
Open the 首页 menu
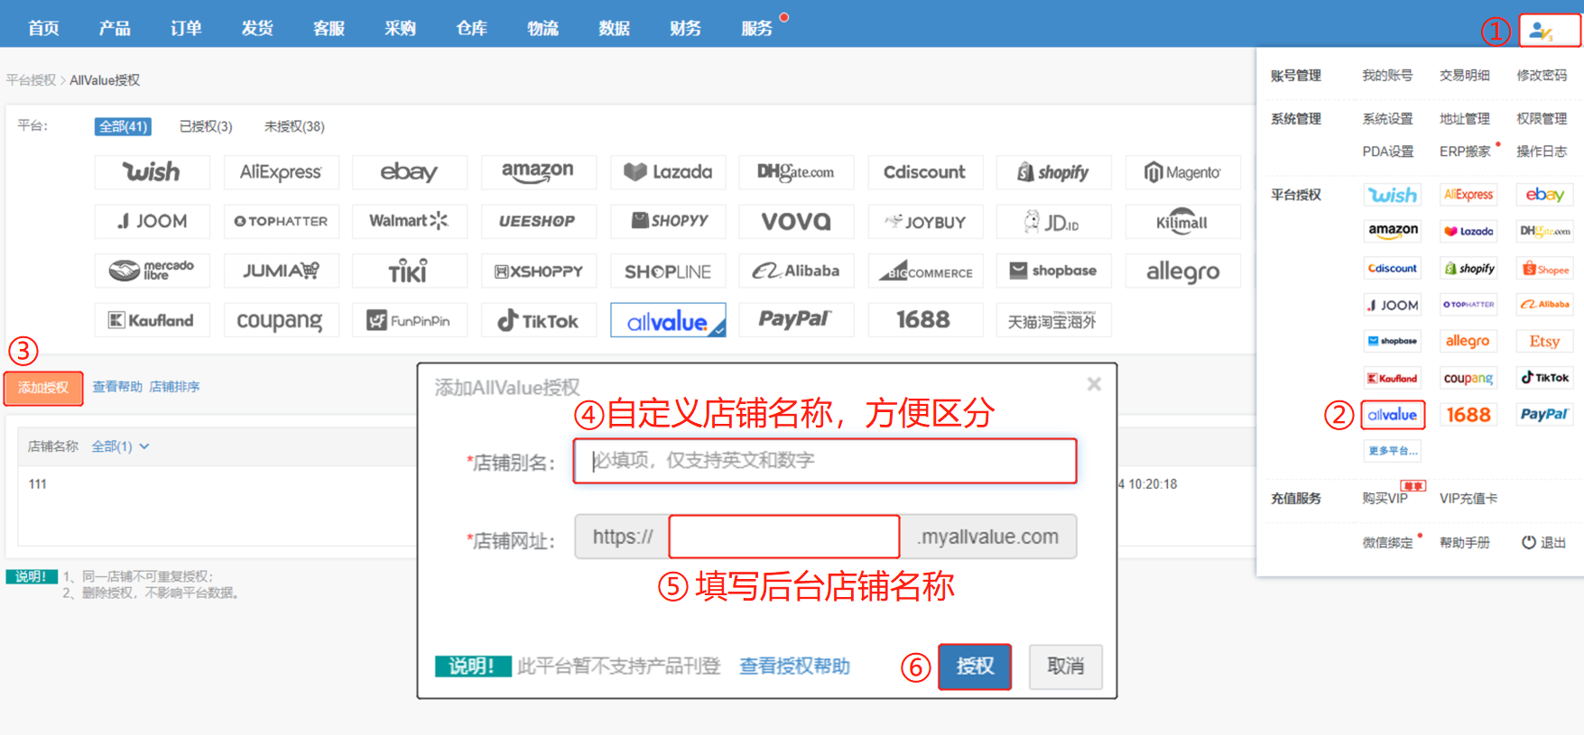pos(43,28)
